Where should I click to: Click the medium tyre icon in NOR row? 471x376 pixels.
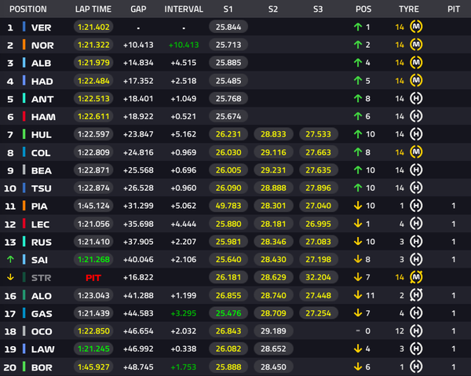point(416,45)
